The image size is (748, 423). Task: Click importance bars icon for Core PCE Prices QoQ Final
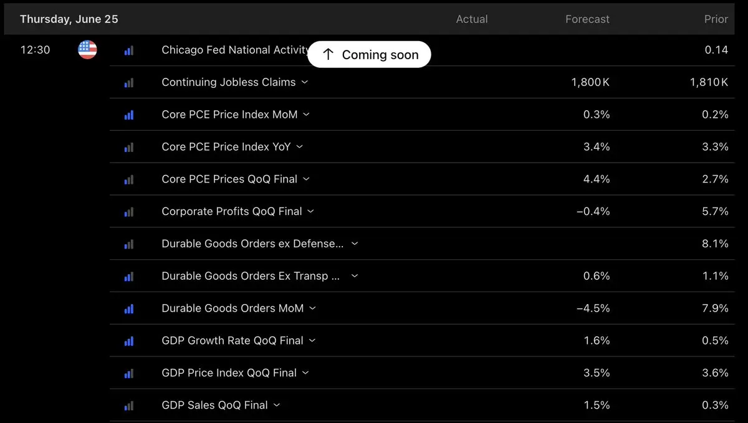tap(129, 180)
